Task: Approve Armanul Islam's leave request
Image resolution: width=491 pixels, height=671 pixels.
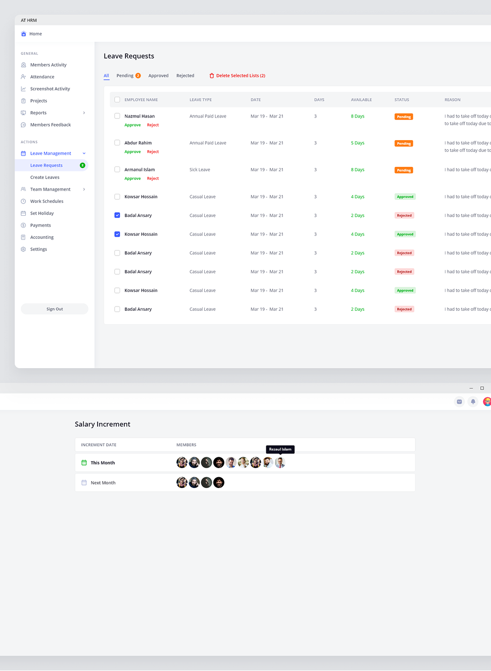Action: (x=132, y=179)
